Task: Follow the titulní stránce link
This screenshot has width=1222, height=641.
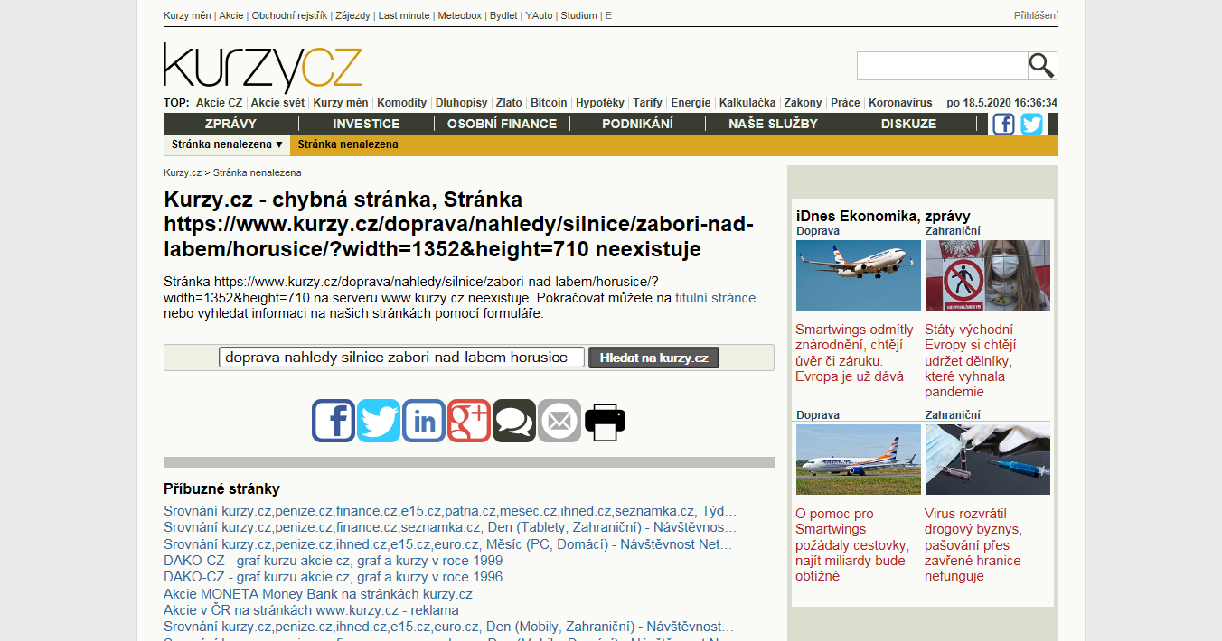Action: pyautogui.click(x=715, y=298)
